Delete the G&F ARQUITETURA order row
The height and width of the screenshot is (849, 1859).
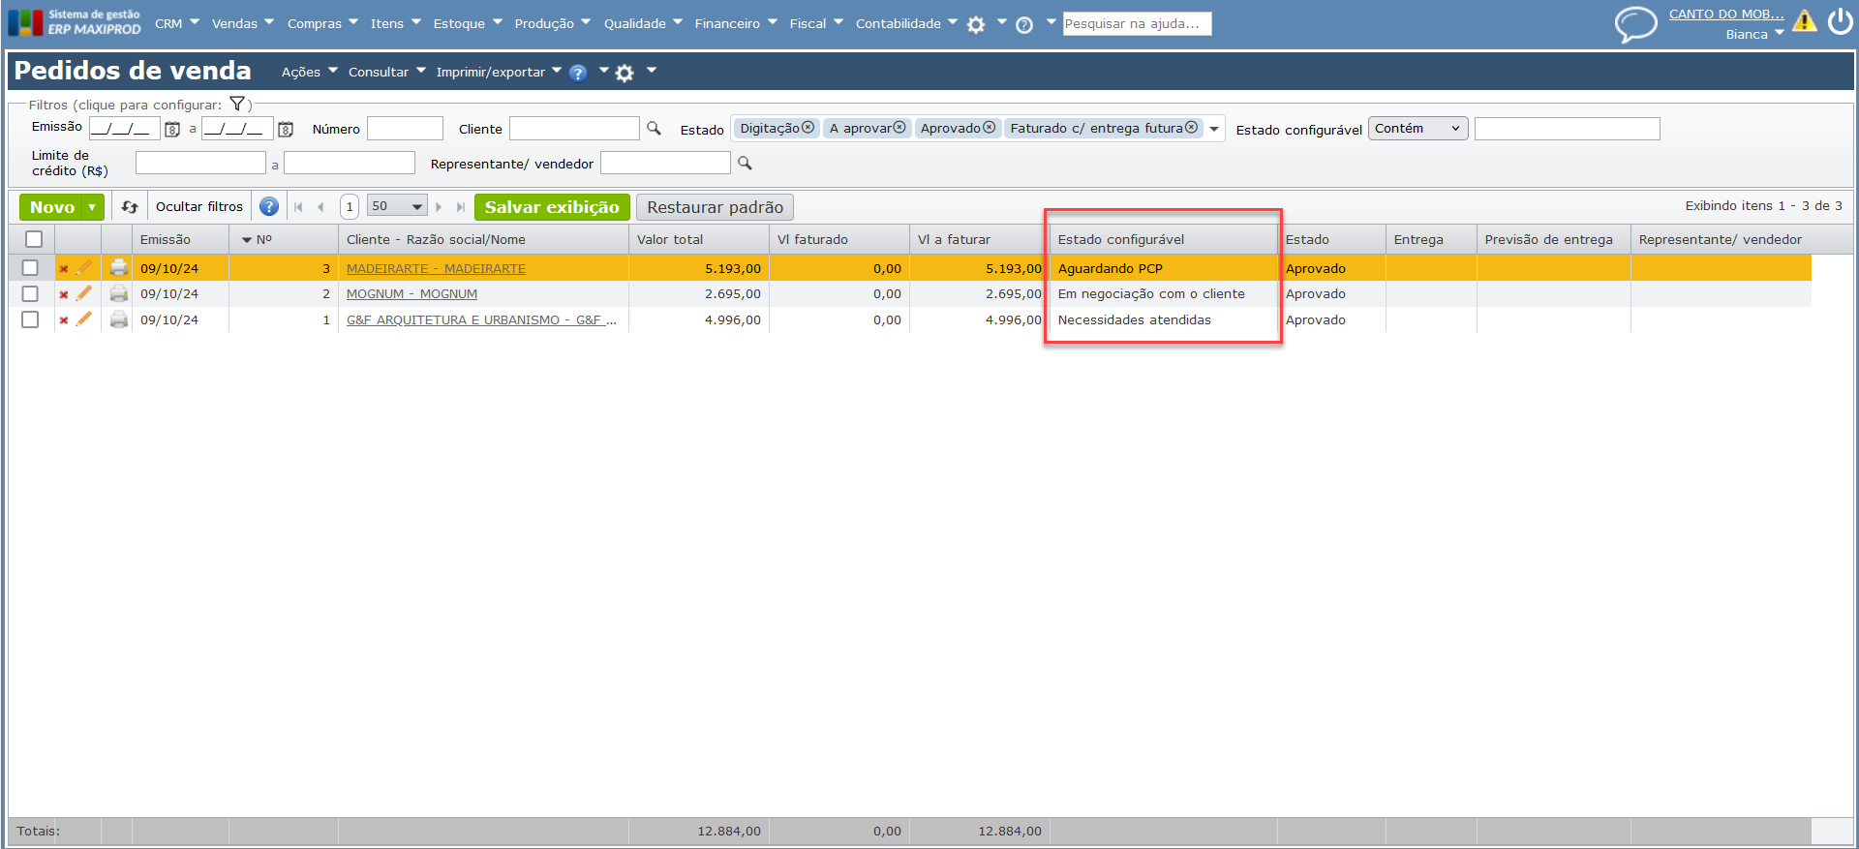point(64,320)
